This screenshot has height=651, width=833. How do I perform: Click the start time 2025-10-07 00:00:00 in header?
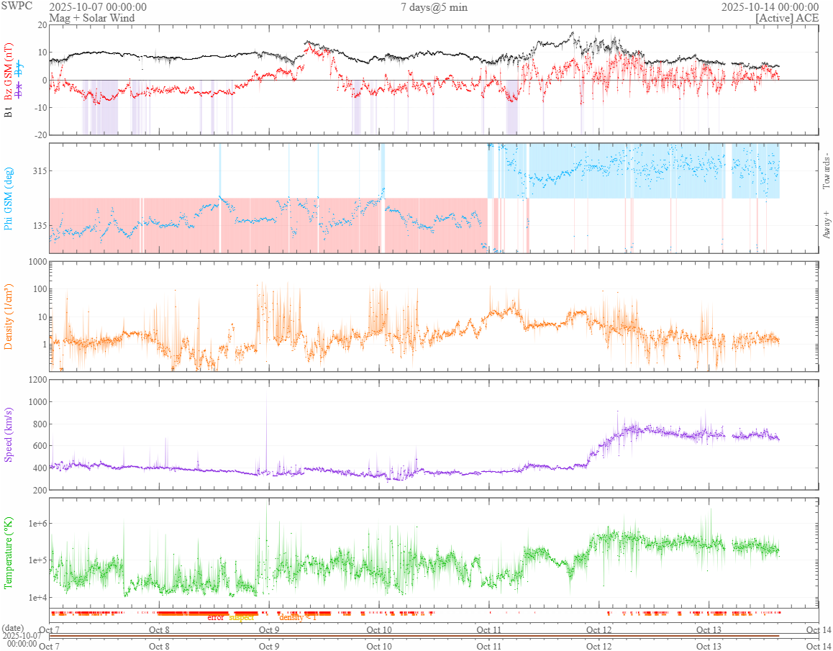click(98, 7)
